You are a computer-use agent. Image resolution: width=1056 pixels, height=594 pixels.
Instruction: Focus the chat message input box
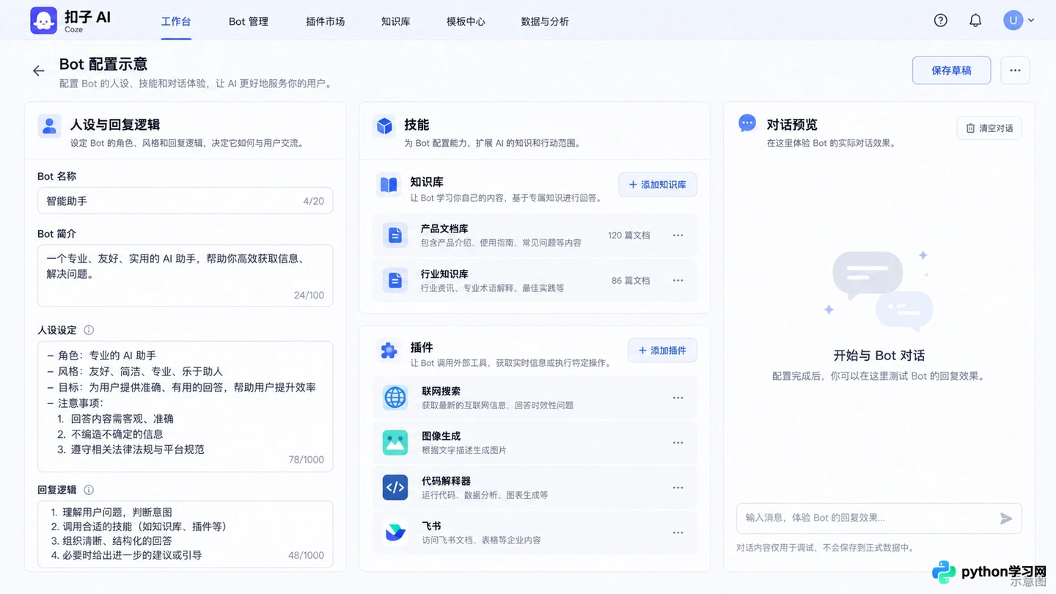click(x=879, y=518)
